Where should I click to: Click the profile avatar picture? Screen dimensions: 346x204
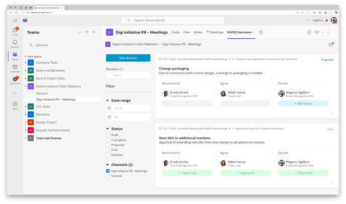tap(334, 20)
